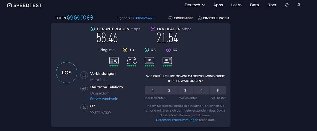The width and height of the screenshot is (317, 131).
Task: Rate download speed as 2
Action: point(169,90)
